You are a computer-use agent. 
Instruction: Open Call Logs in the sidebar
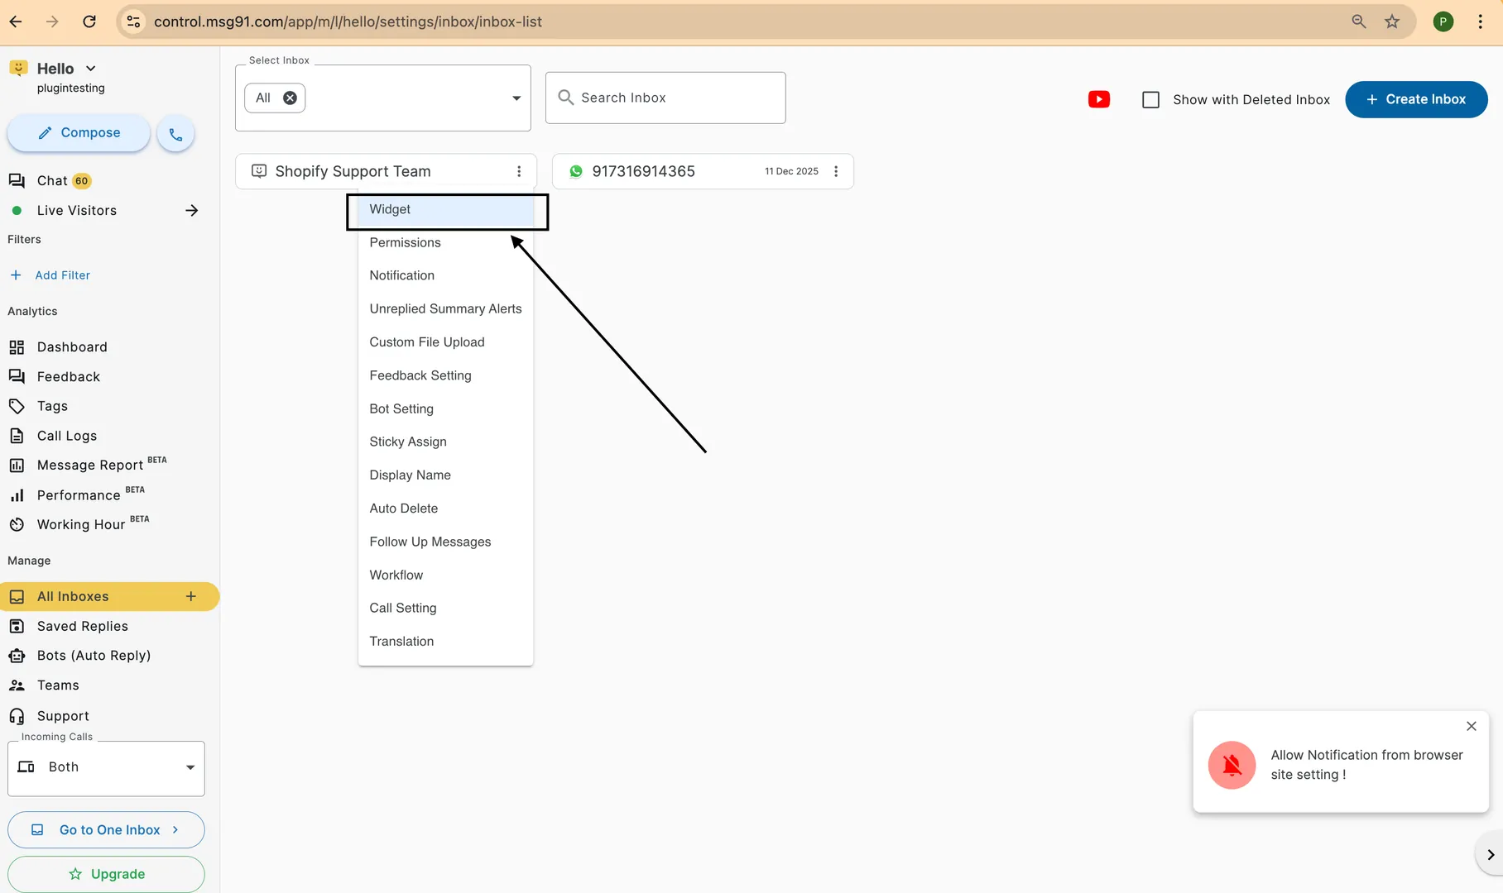(66, 436)
